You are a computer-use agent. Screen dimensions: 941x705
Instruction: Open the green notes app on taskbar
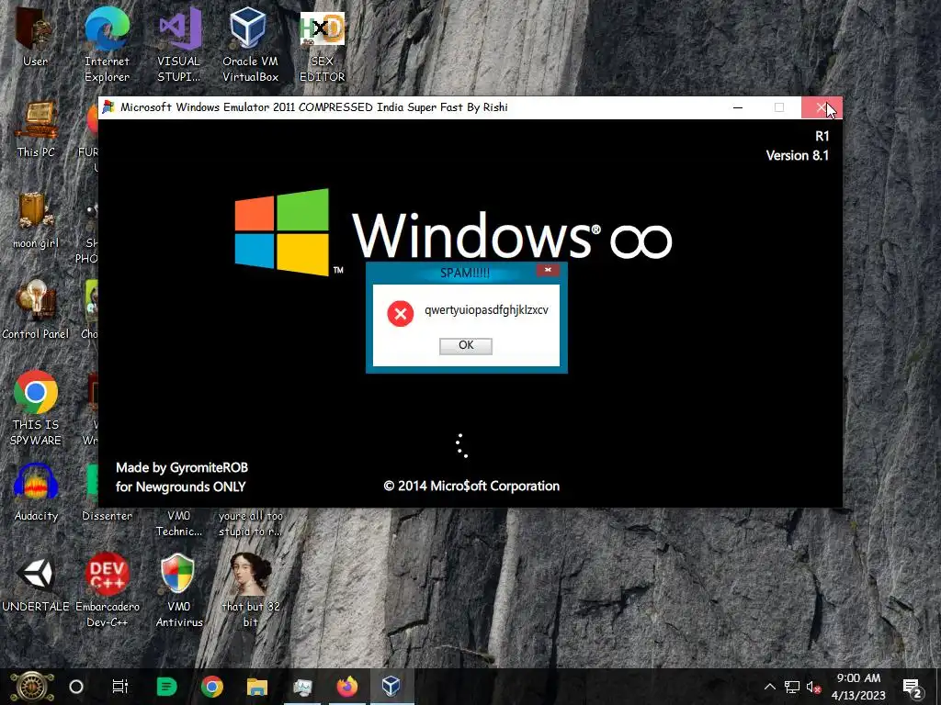point(166,687)
